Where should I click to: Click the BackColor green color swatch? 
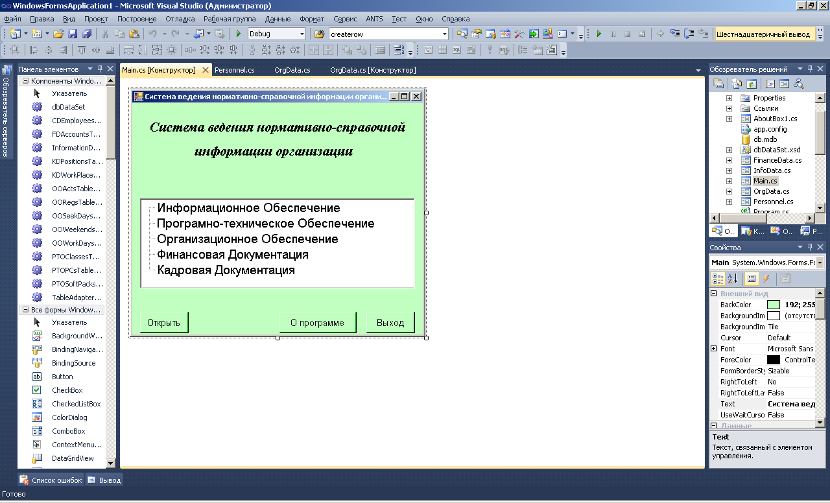tap(774, 305)
